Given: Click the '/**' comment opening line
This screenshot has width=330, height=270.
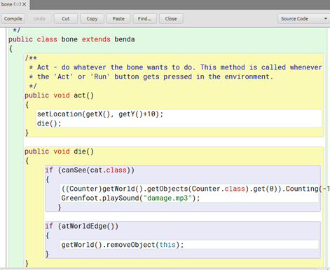Looking at the screenshot, I should (x=31, y=58).
